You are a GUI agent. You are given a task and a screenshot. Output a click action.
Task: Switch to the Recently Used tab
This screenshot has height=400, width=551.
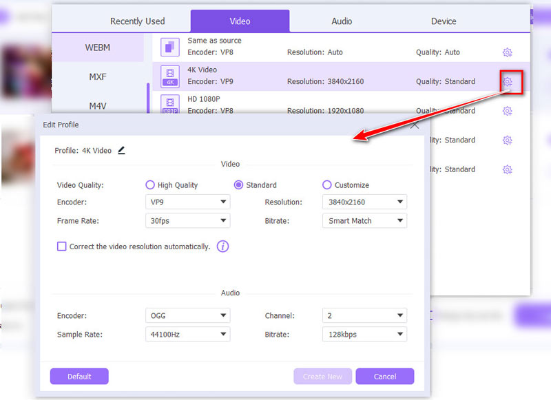tap(137, 21)
